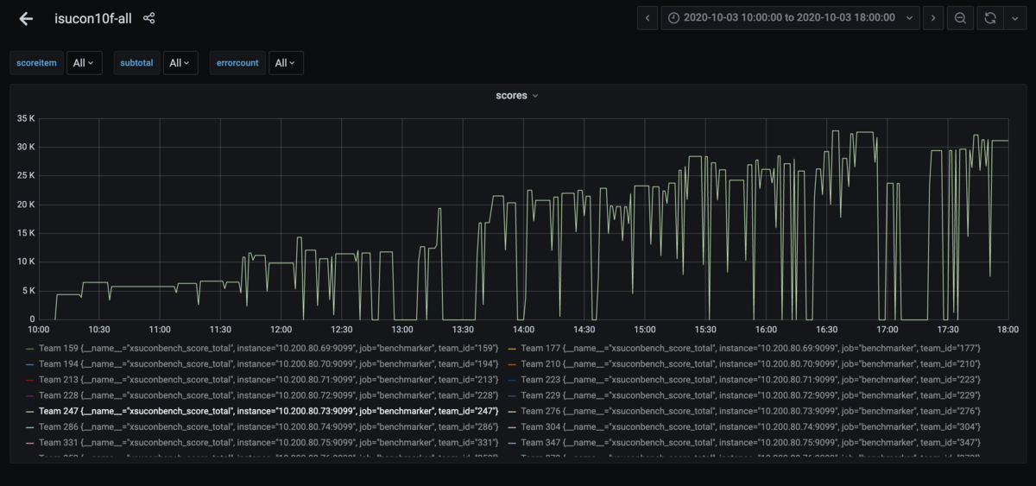
Task: Click the scoreitem variable label
Action: [37, 63]
